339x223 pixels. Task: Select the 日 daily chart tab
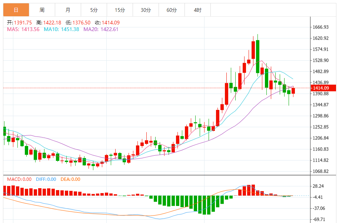coord(16,10)
